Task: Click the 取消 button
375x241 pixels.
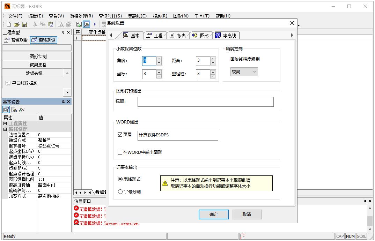Action: tap(247, 214)
